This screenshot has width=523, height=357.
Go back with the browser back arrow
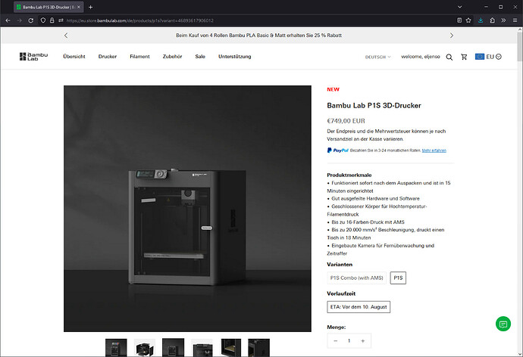8,20
